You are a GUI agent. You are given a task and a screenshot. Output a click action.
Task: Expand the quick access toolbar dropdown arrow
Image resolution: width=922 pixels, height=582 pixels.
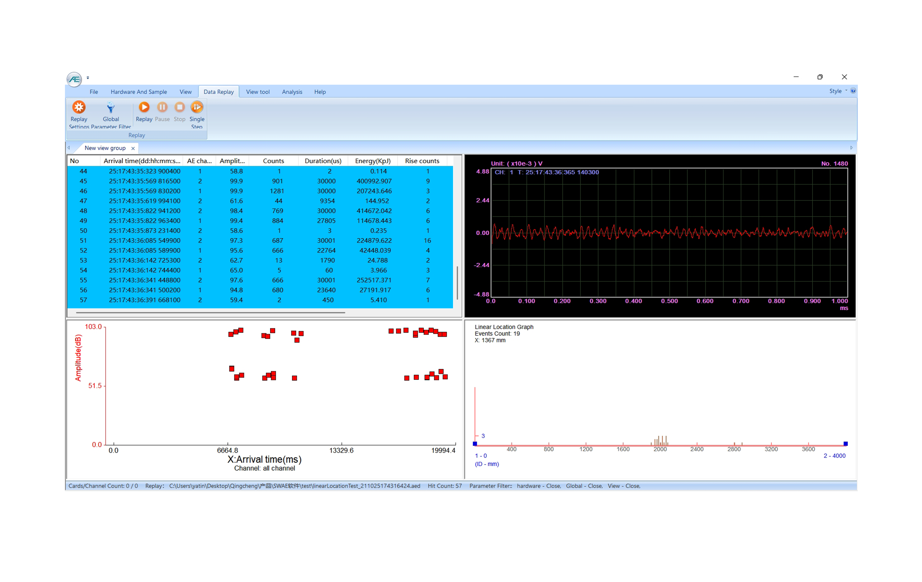(x=88, y=78)
